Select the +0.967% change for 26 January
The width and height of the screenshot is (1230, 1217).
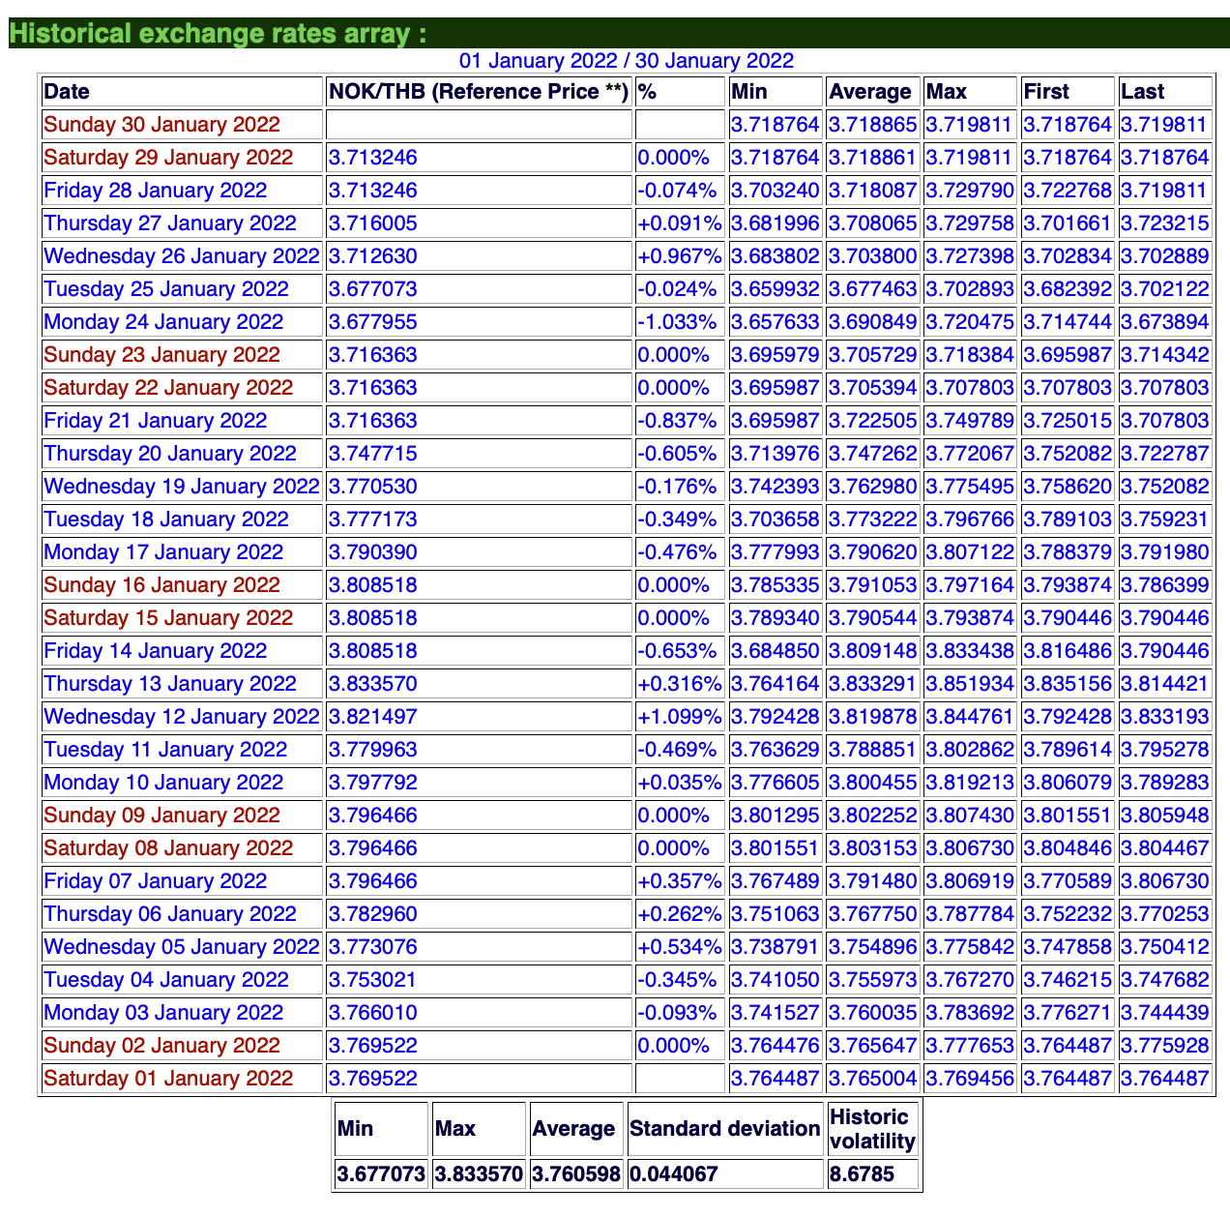(679, 256)
